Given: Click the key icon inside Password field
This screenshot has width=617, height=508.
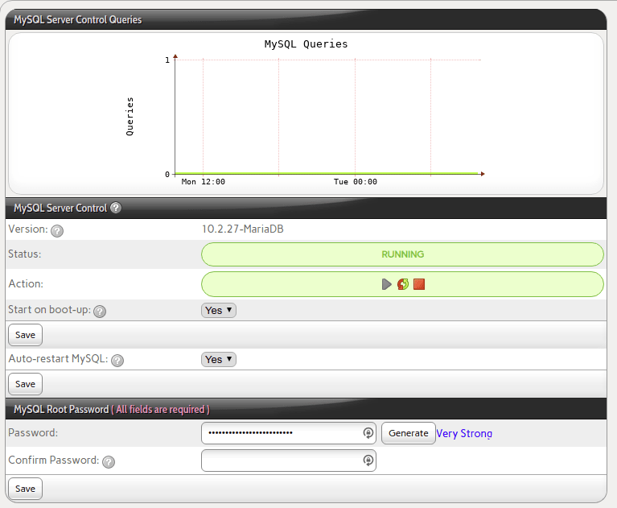Looking at the screenshot, I should pyautogui.click(x=368, y=433).
